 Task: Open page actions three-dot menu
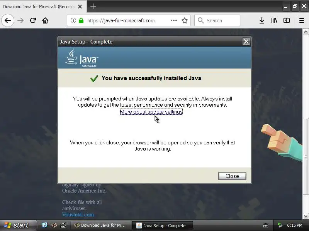click(173, 20)
